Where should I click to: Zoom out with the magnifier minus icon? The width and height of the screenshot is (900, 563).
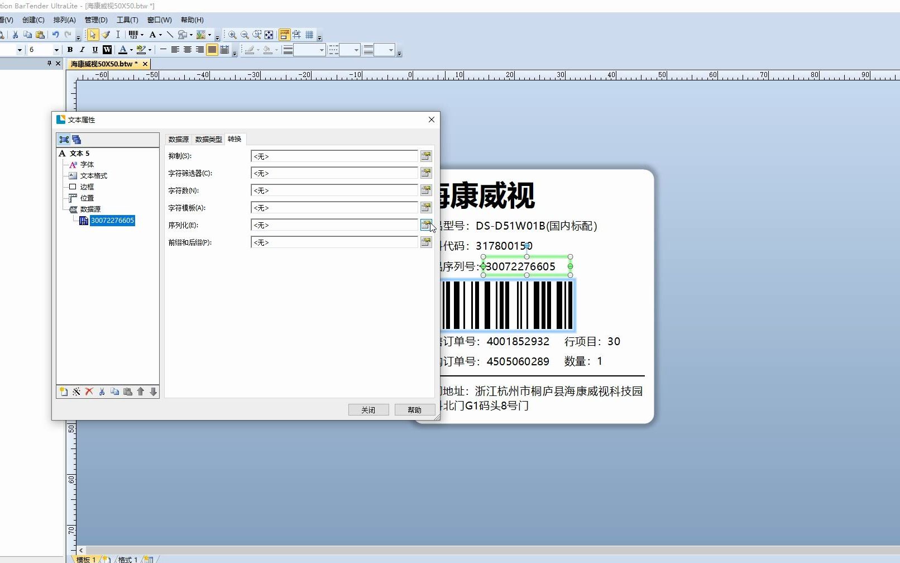pyautogui.click(x=245, y=35)
